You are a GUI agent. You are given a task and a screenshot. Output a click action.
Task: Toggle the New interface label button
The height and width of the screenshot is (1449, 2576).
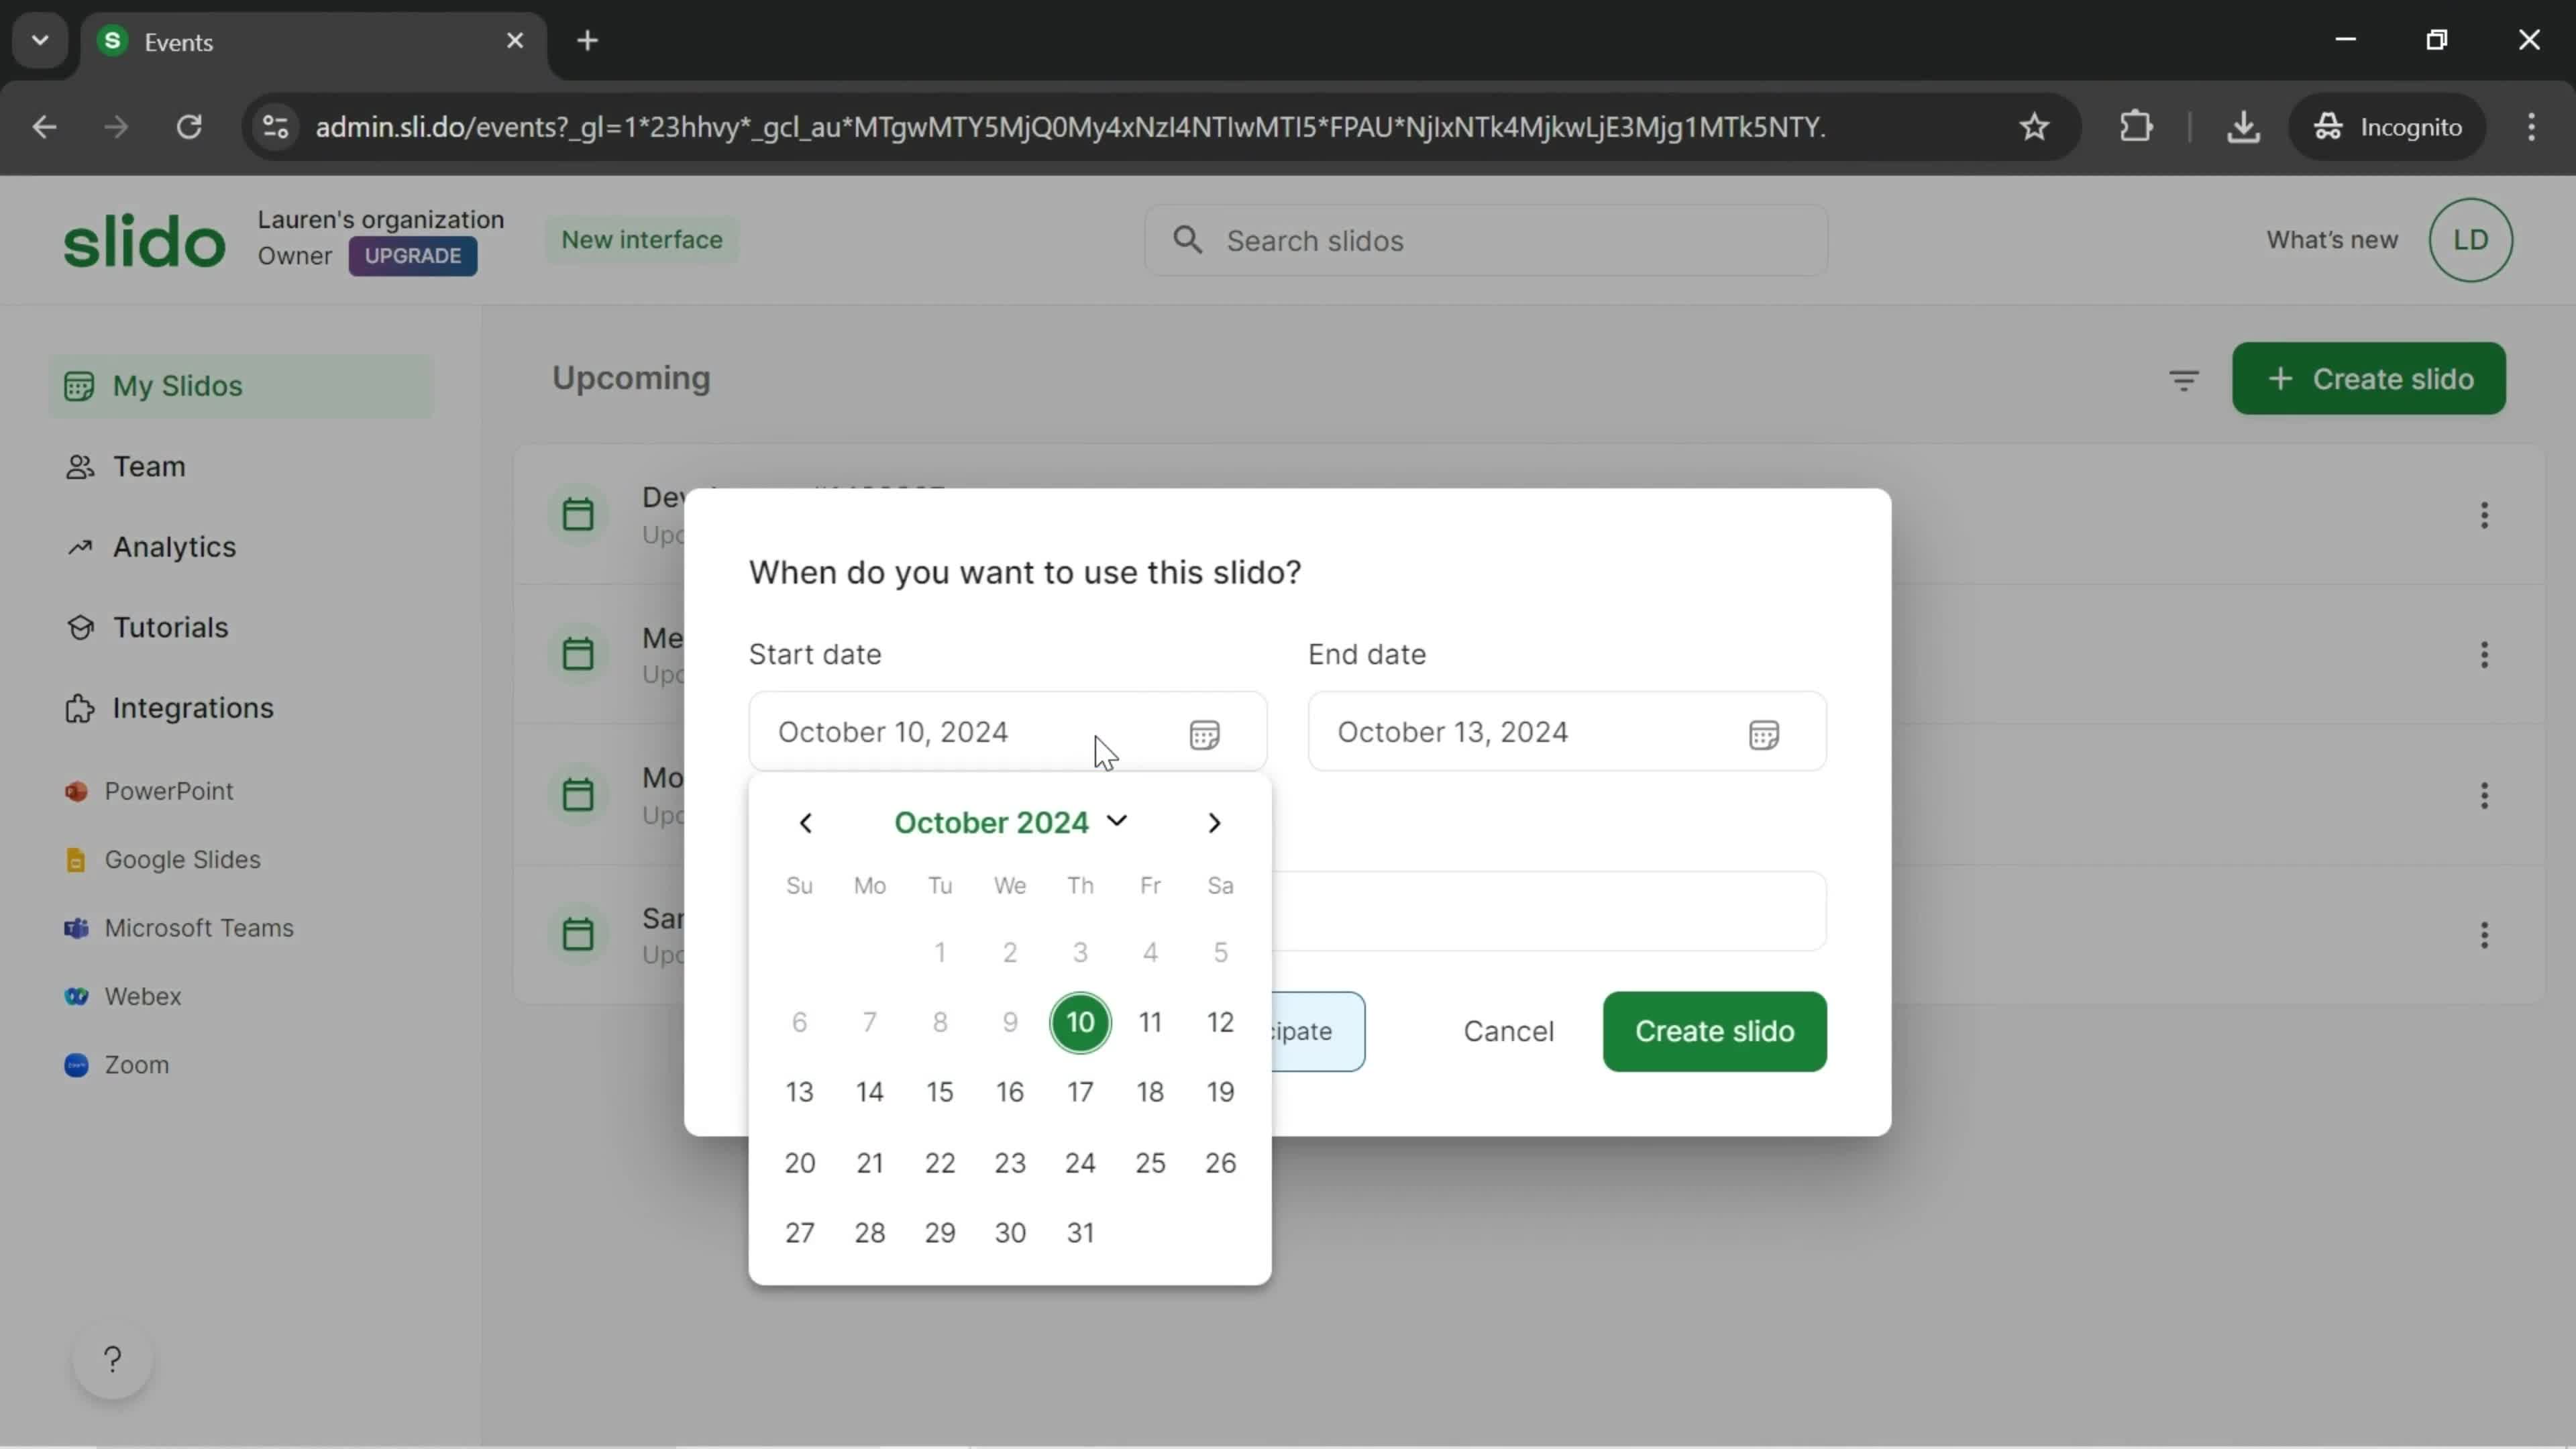[x=642, y=239]
